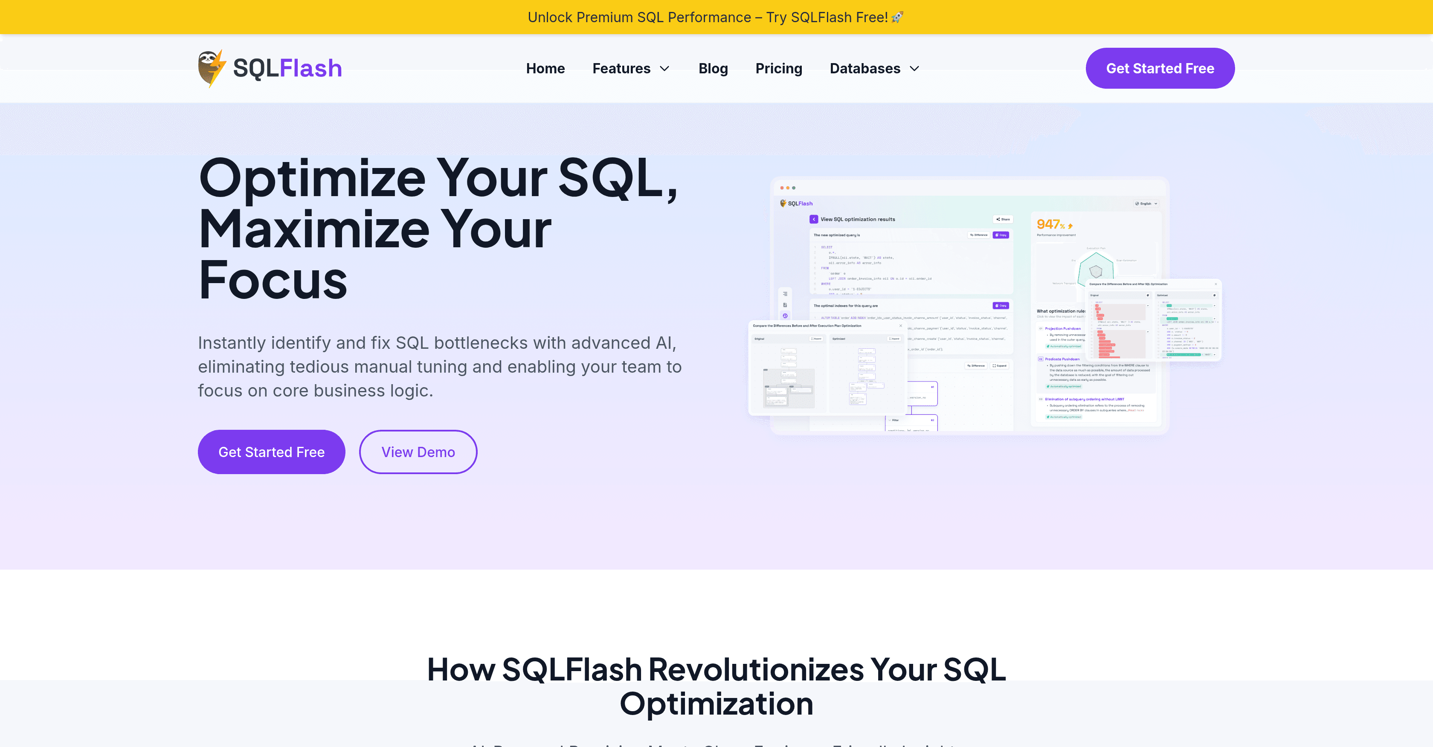1433x747 pixels.
Task: Open the Features dropdown in navigation
Action: coord(631,68)
